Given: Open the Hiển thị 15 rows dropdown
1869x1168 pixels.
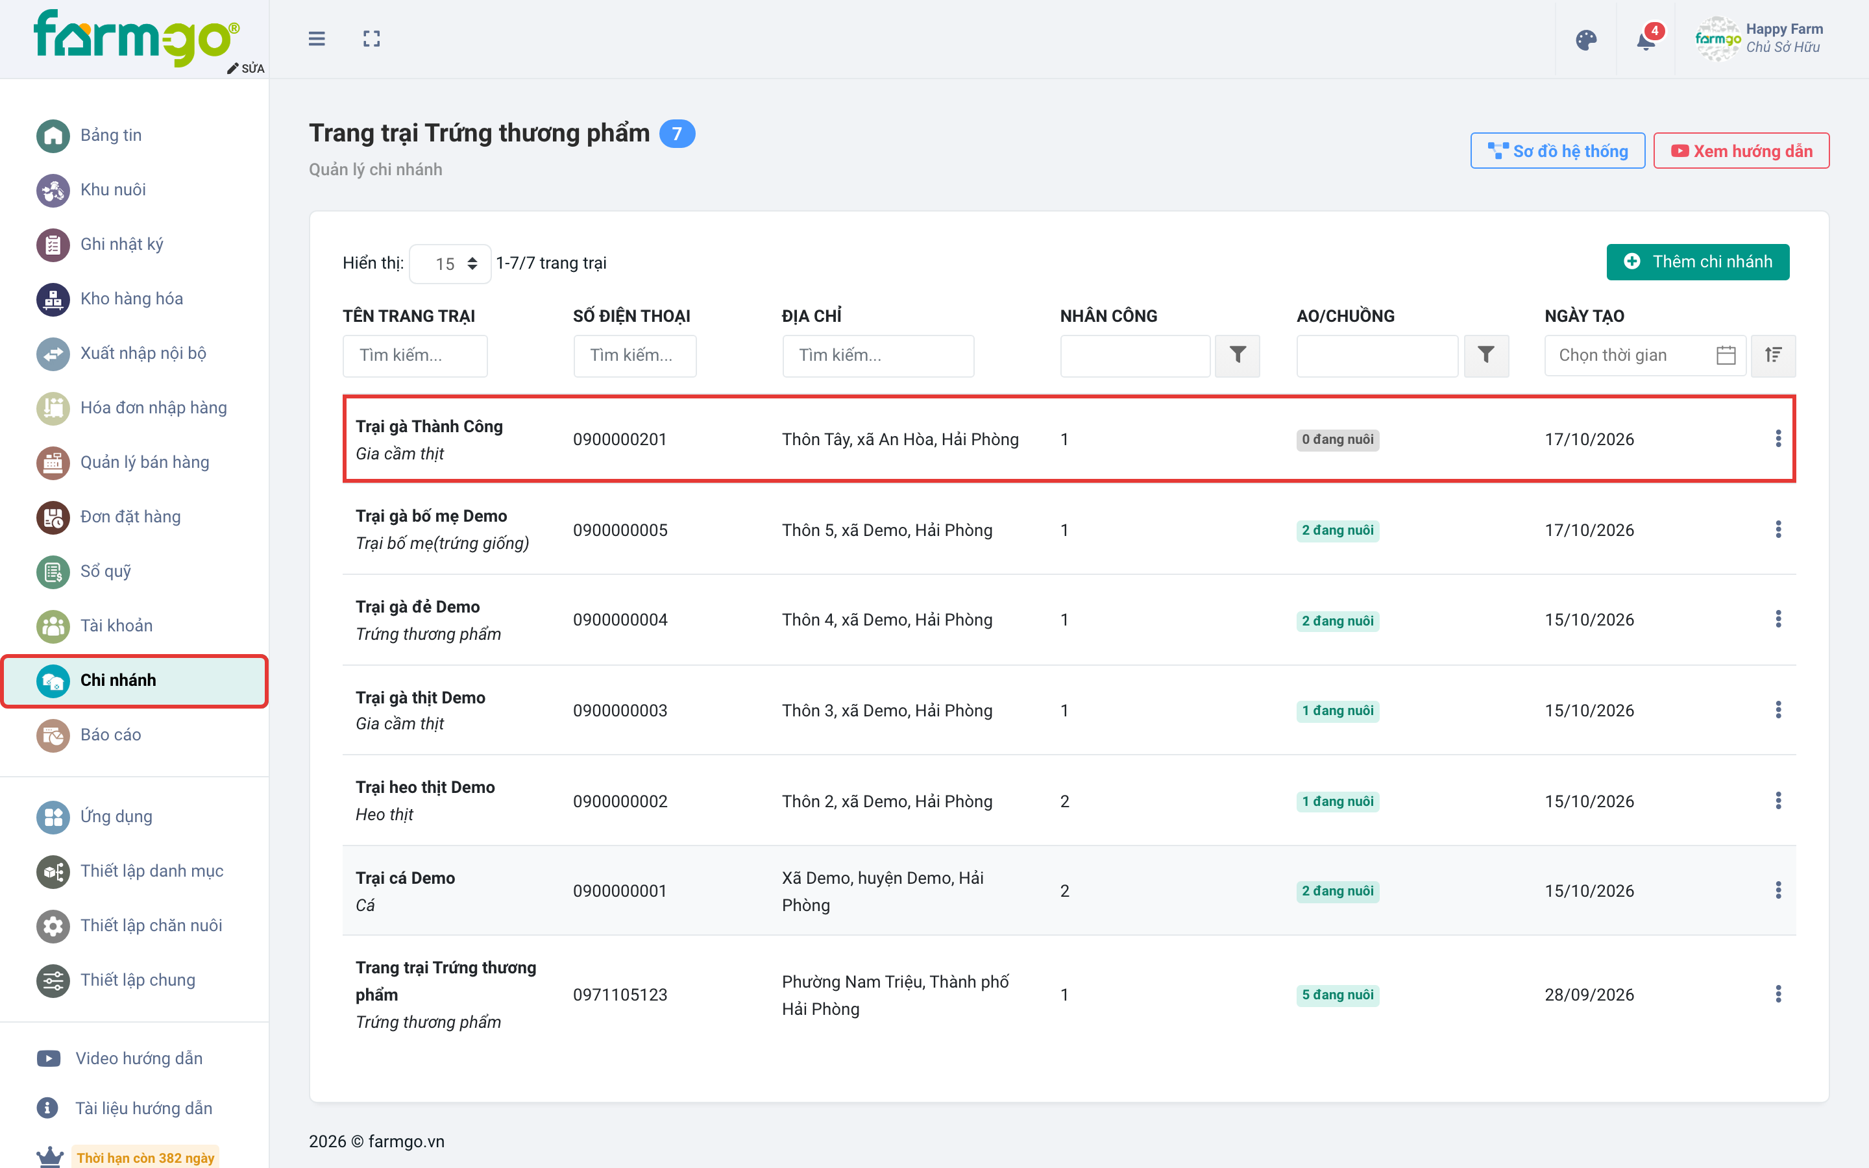Looking at the screenshot, I should point(450,263).
